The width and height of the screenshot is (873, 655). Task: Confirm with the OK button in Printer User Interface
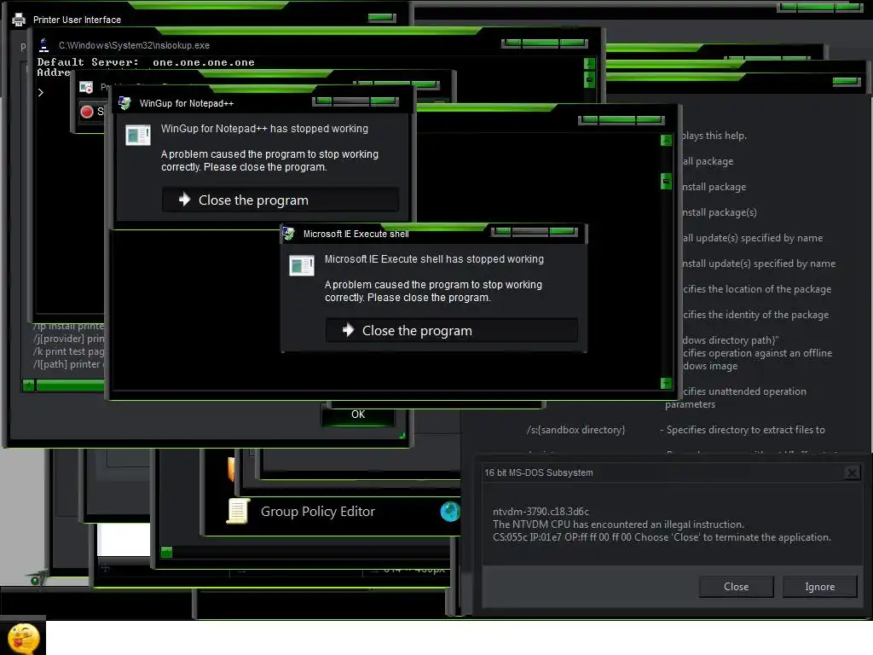coord(358,415)
